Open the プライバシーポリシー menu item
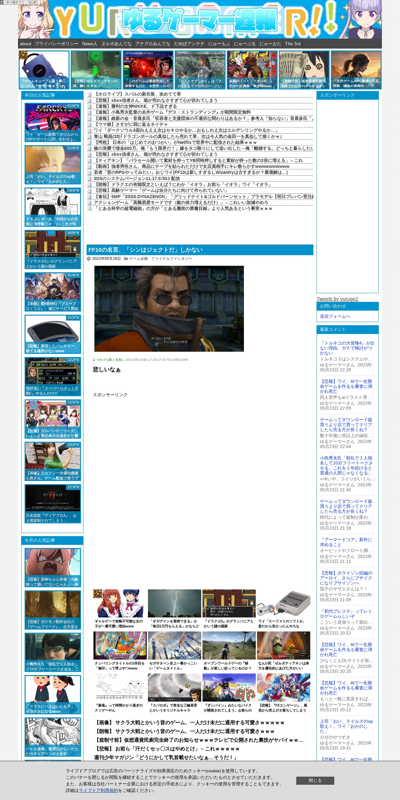The height and width of the screenshot is (800, 400). (x=57, y=44)
